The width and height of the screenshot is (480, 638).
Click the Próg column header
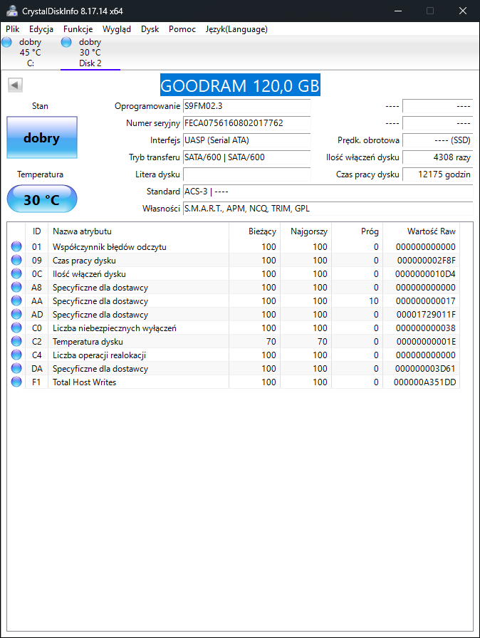coord(358,231)
